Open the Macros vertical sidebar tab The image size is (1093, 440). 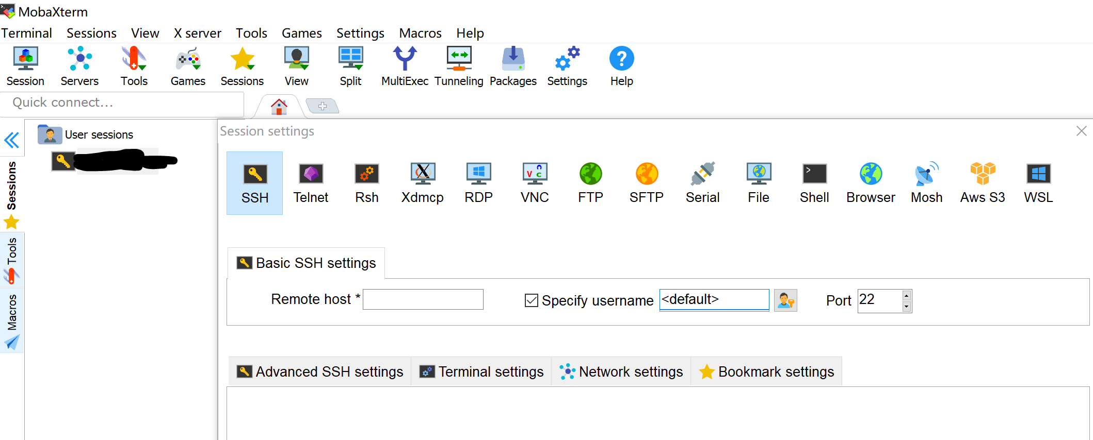[11, 321]
